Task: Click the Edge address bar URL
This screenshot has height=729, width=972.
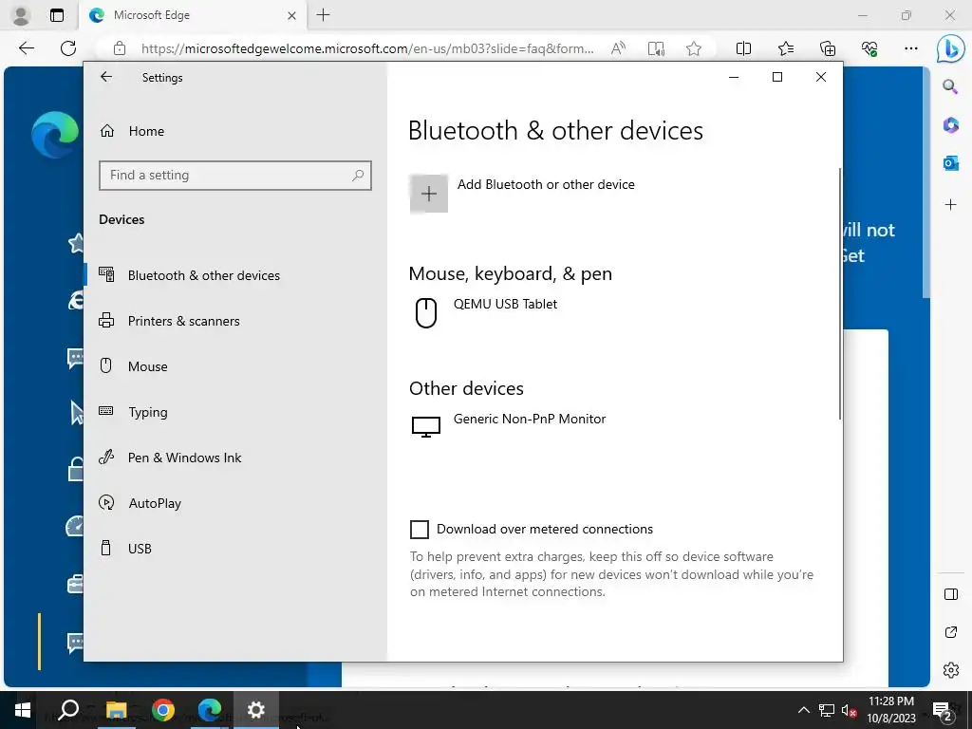Action: [367, 48]
